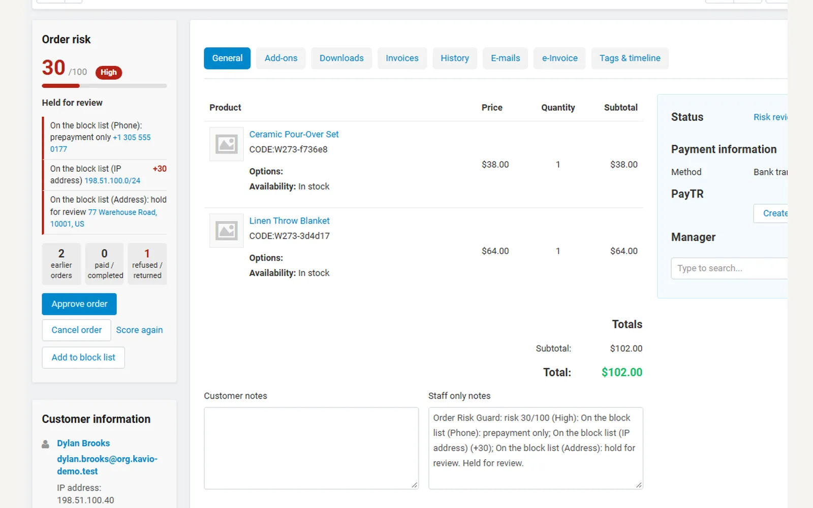Open the Dylan Brooks customer profile

pyautogui.click(x=83, y=443)
